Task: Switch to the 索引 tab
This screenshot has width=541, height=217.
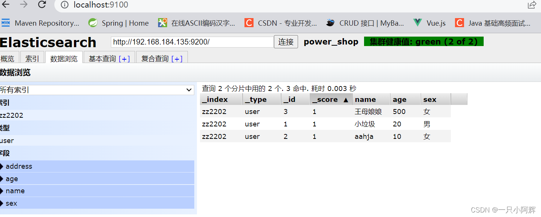Action: click(x=32, y=58)
